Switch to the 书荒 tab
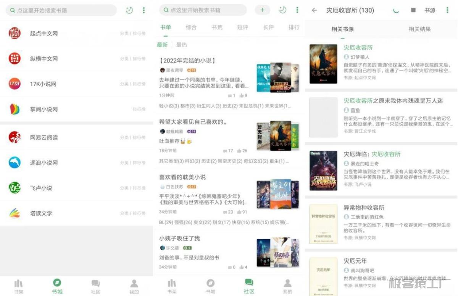 pos(217,27)
